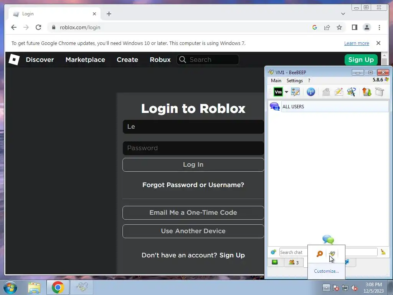Open Windows Explorer from the taskbar
This screenshot has width=393, height=295.
(x=34, y=287)
